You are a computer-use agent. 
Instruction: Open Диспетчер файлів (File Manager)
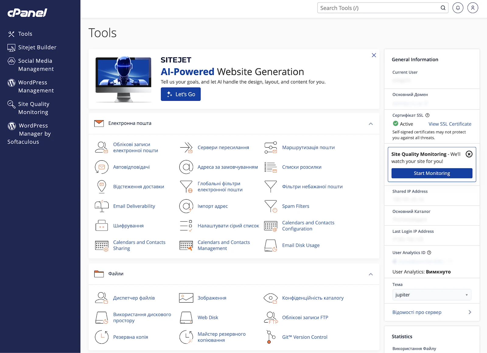tap(134, 298)
